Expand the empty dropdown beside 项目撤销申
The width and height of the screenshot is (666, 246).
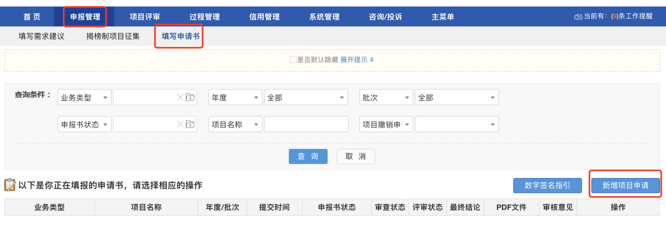(457, 124)
